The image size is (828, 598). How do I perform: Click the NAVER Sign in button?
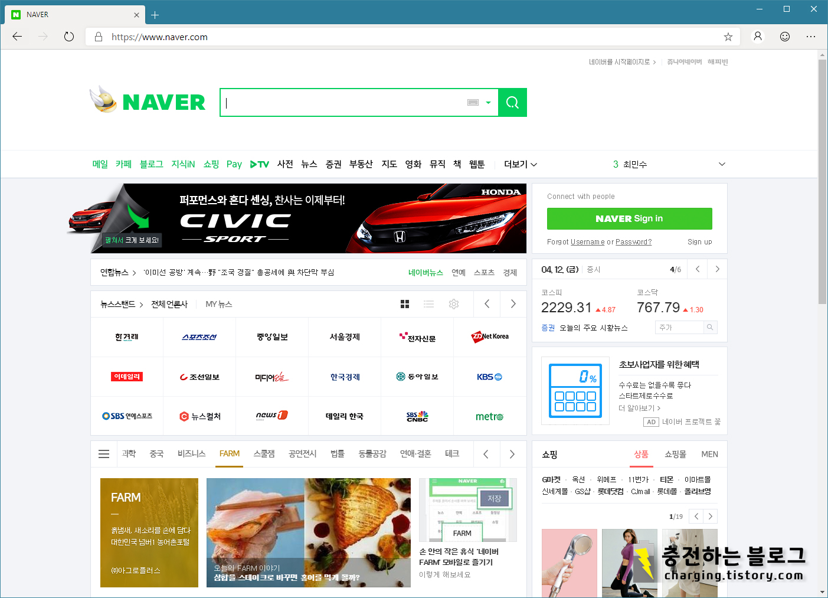[x=630, y=218]
